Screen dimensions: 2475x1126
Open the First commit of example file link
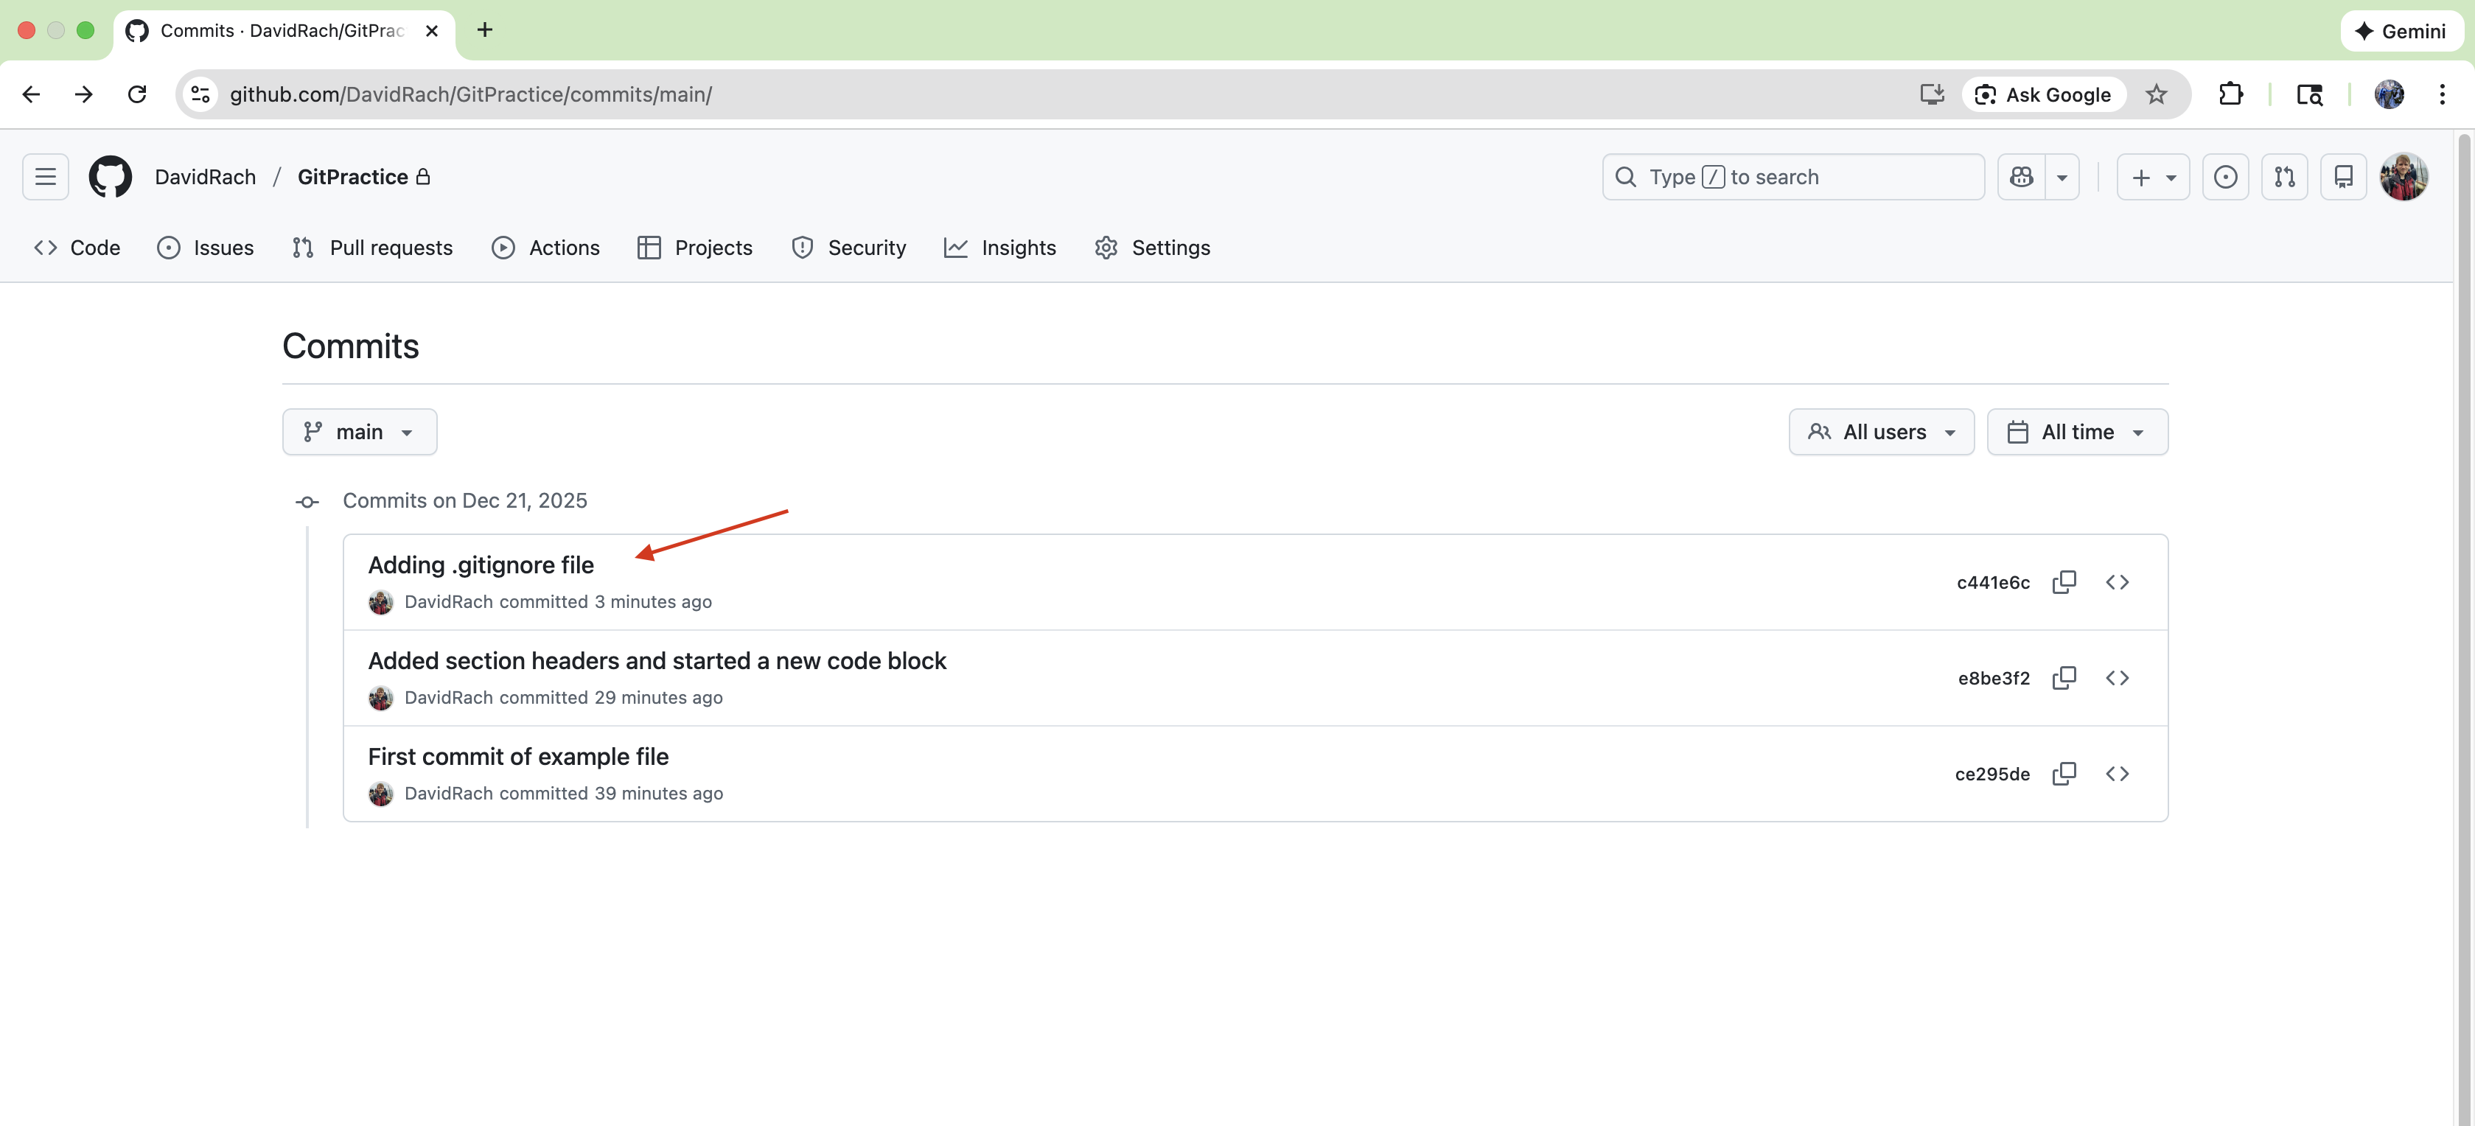(518, 756)
